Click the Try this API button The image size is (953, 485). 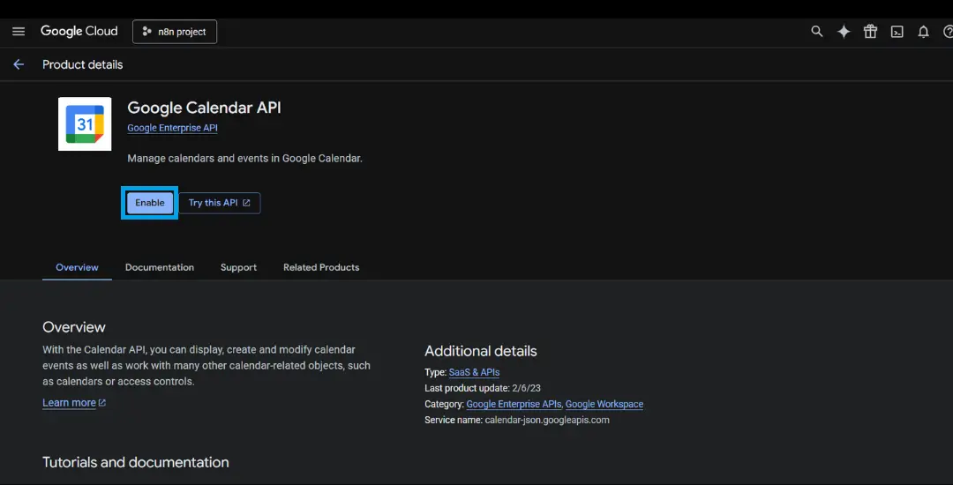pyautogui.click(x=220, y=203)
